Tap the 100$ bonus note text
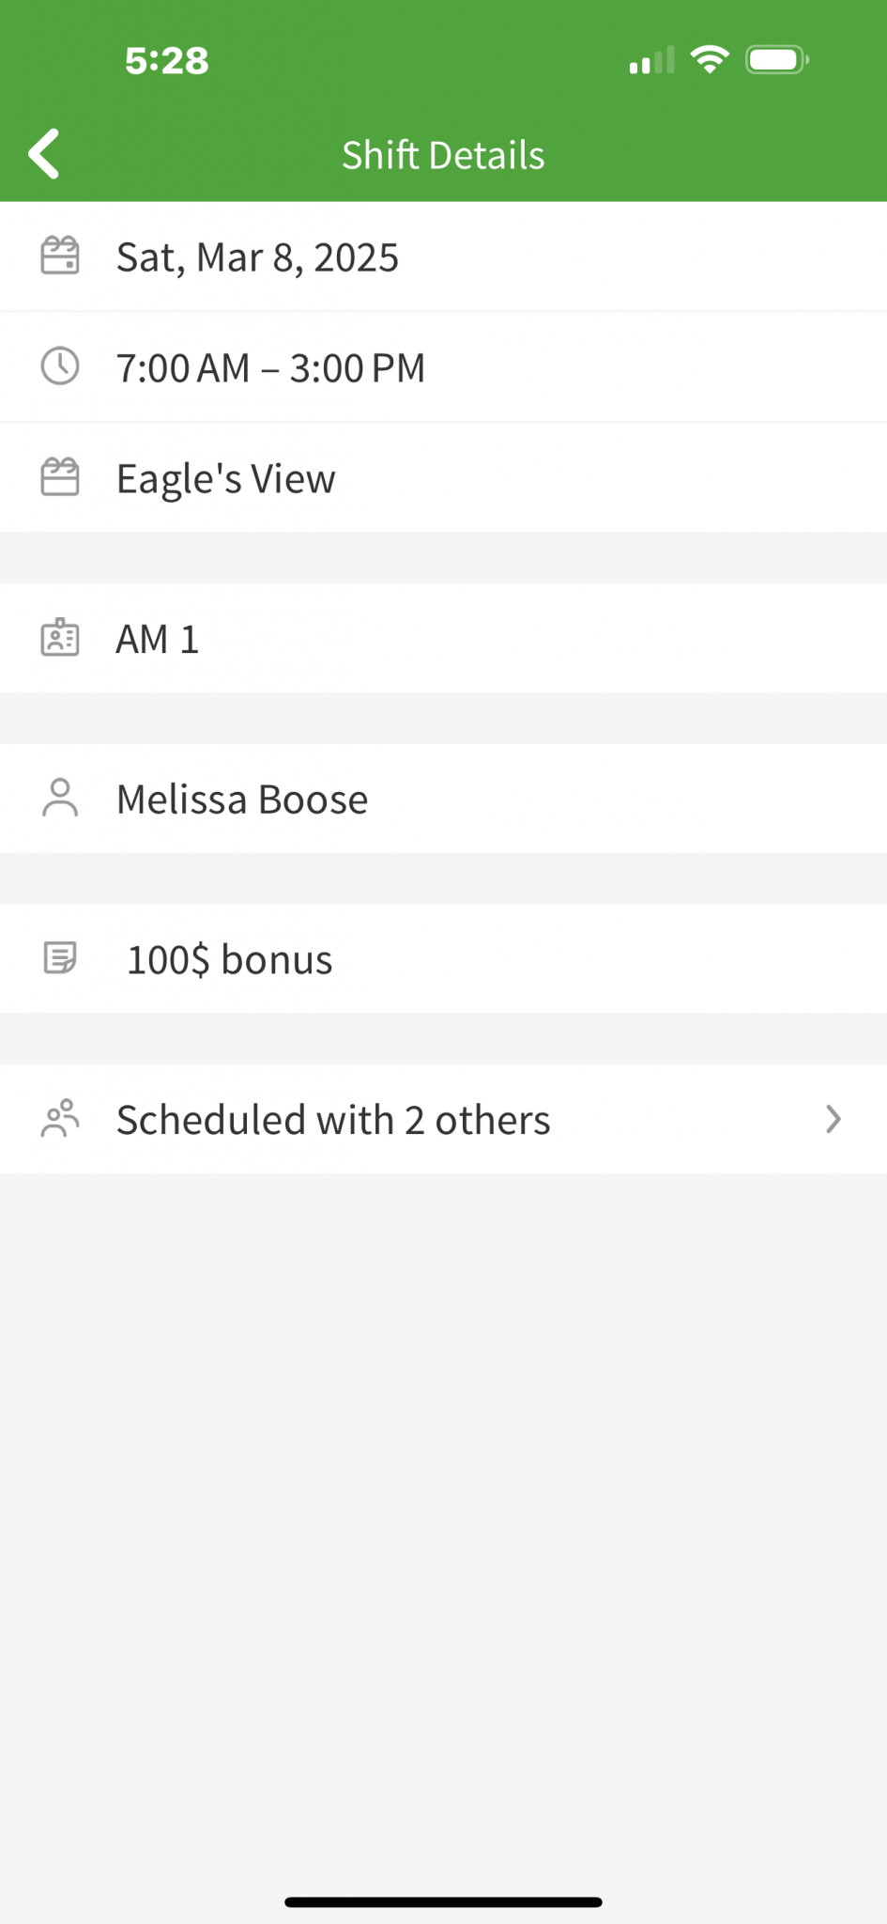 click(x=230, y=960)
